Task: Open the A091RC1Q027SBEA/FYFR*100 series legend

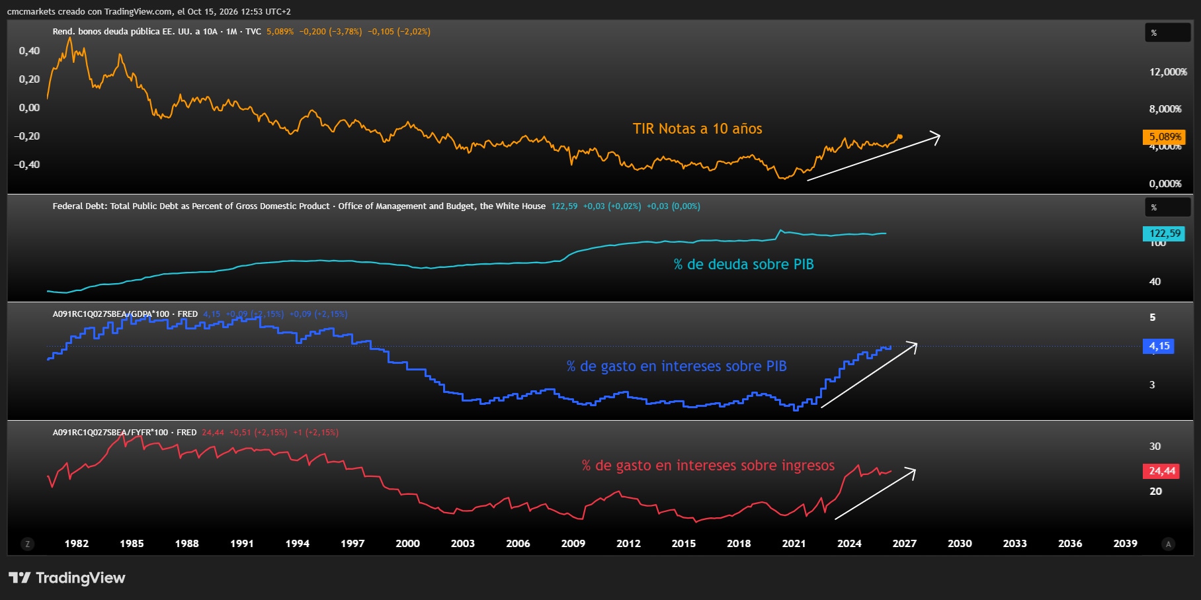Action: pyautogui.click(x=124, y=433)
